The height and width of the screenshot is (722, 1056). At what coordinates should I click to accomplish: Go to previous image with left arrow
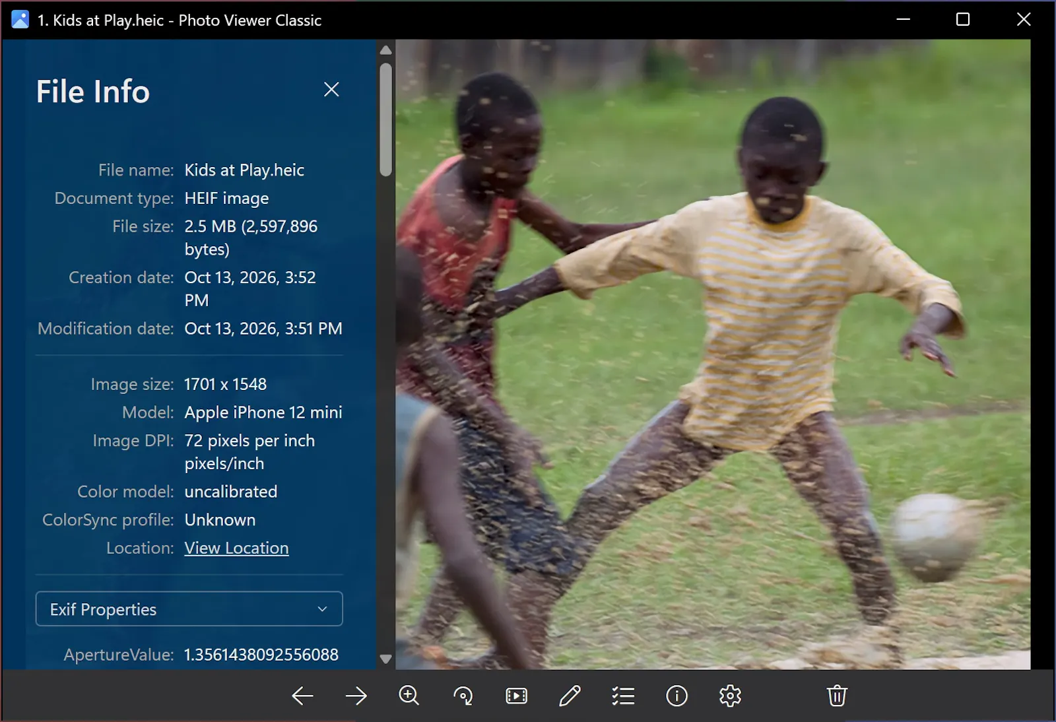[302, 696]
